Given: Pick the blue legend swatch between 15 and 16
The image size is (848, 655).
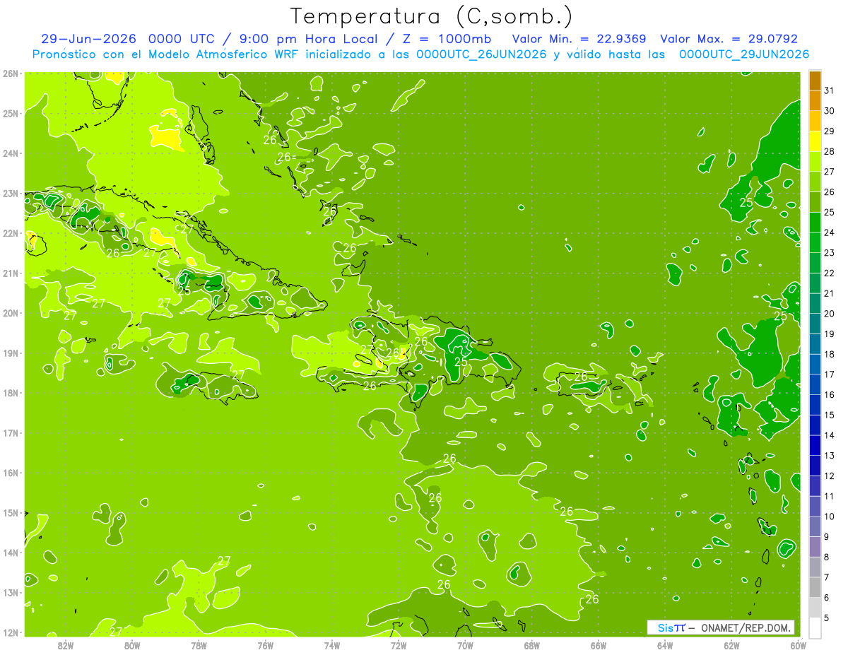Looking at the screenshot, I should (815, 405).
